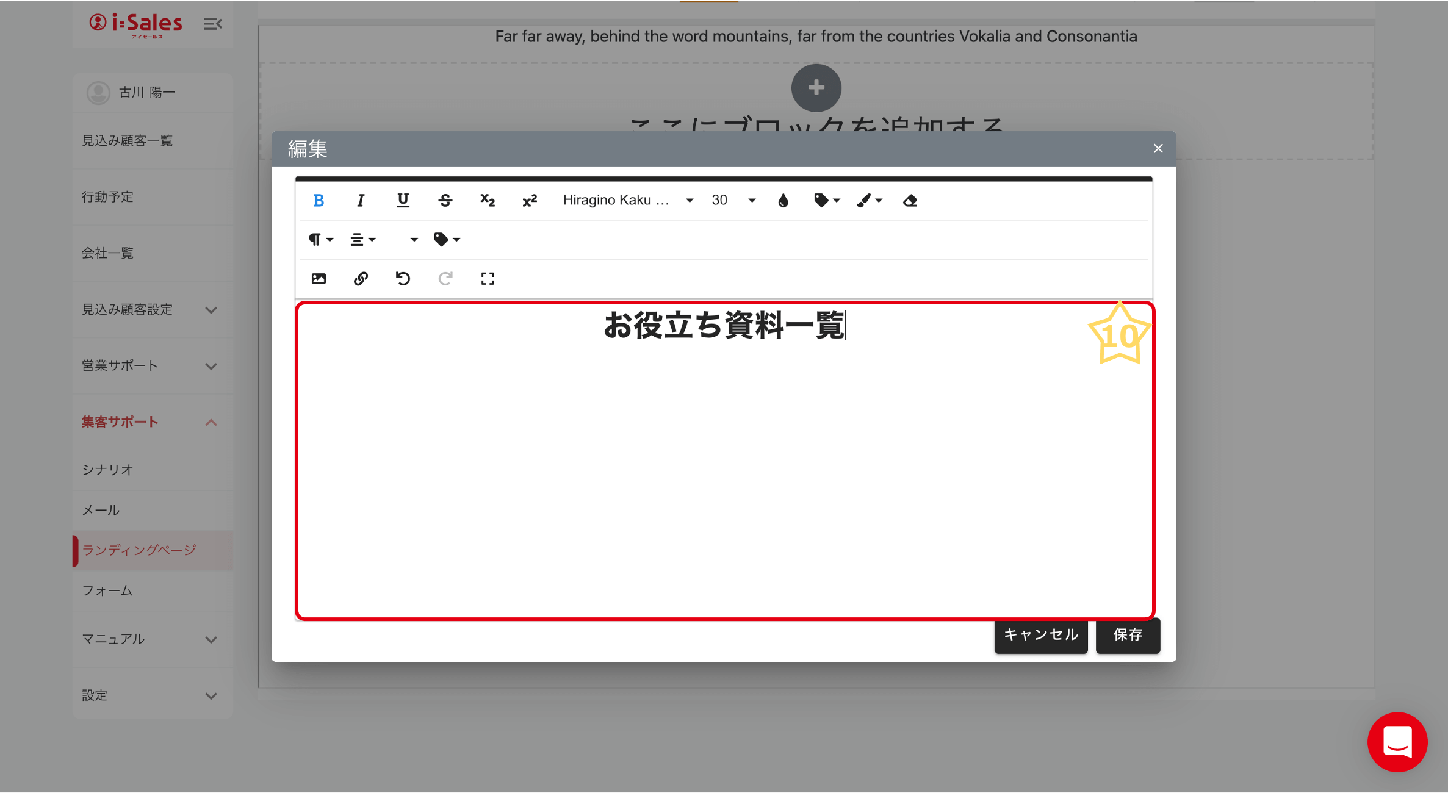Screen dimensions: 1448x793
Task: Toggle italic text formatting
Action: click(x=361, y=200)
